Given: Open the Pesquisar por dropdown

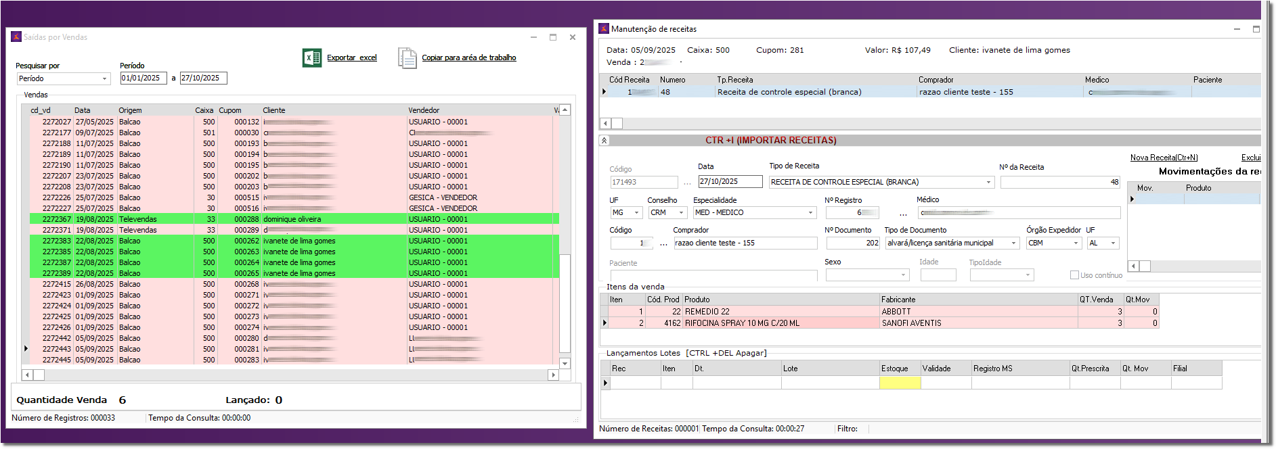Looking at the screenshot, I should point(105,79).
